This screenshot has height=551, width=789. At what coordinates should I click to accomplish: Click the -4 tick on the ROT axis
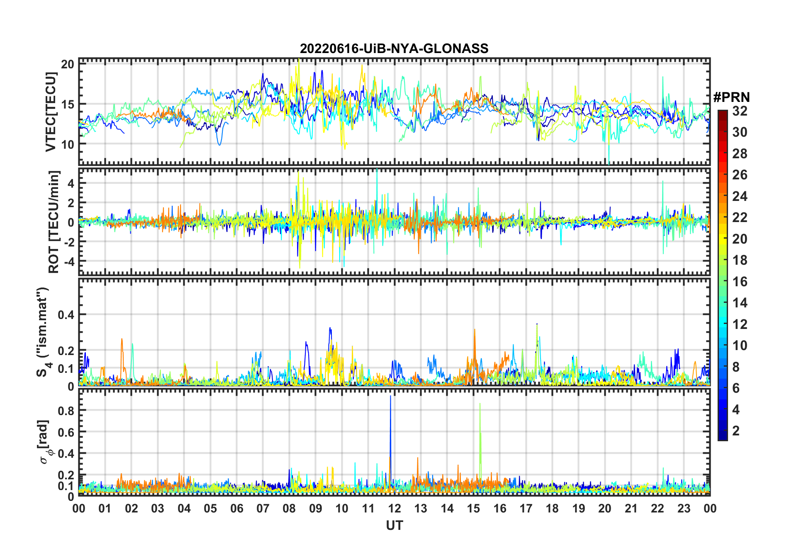[x=69, y=261]
